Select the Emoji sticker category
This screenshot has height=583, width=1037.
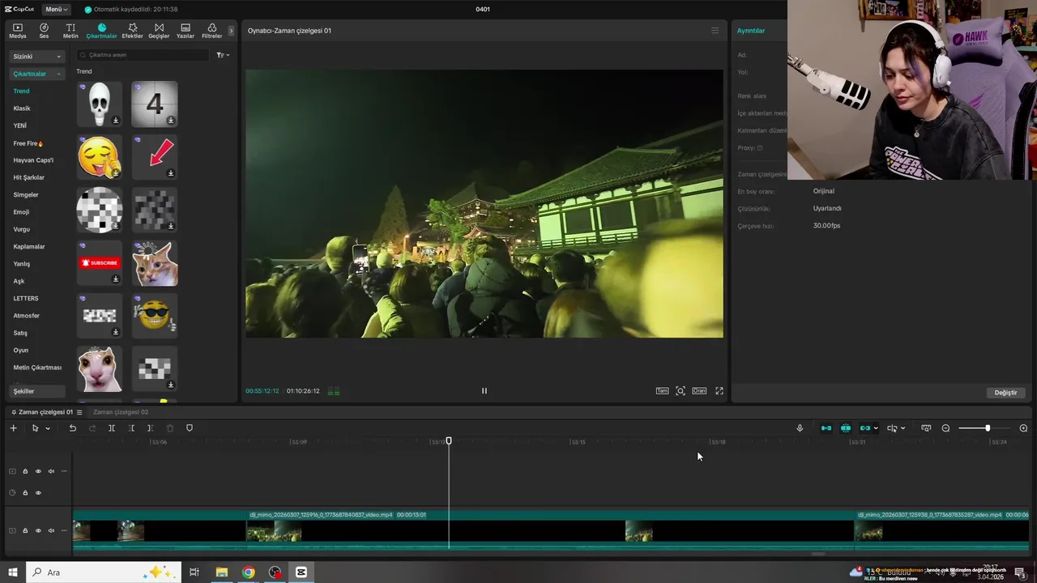coord(21,212)
